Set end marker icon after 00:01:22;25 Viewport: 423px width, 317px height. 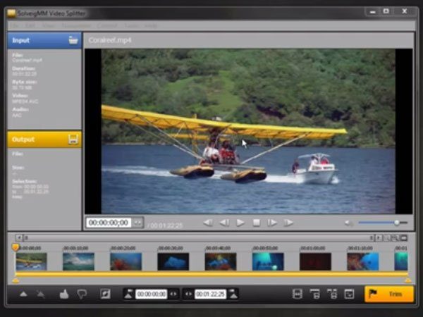[x=233, y=294]
